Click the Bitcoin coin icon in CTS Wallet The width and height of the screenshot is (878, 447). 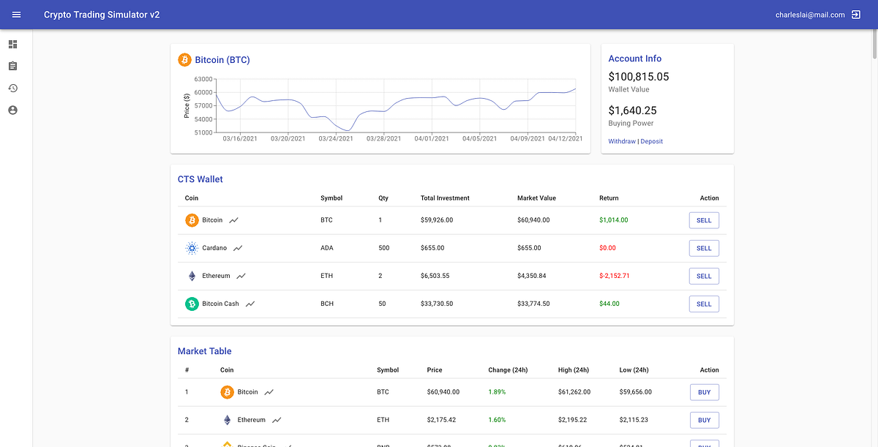coord(191,219)
